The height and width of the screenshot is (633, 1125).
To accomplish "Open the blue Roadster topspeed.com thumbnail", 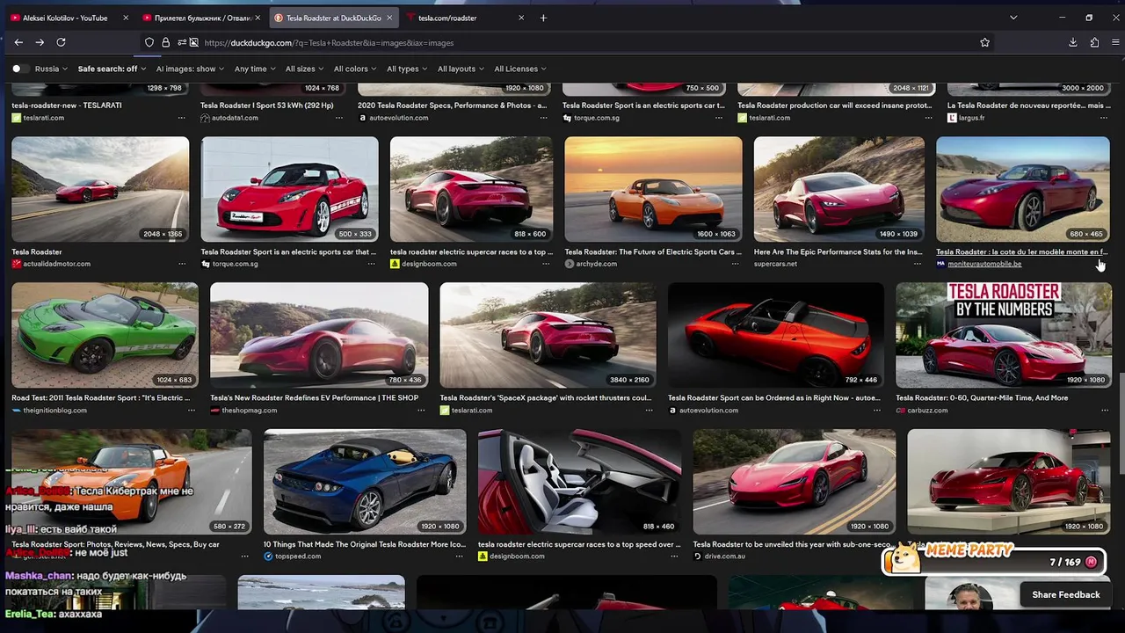I will (365, 482).
